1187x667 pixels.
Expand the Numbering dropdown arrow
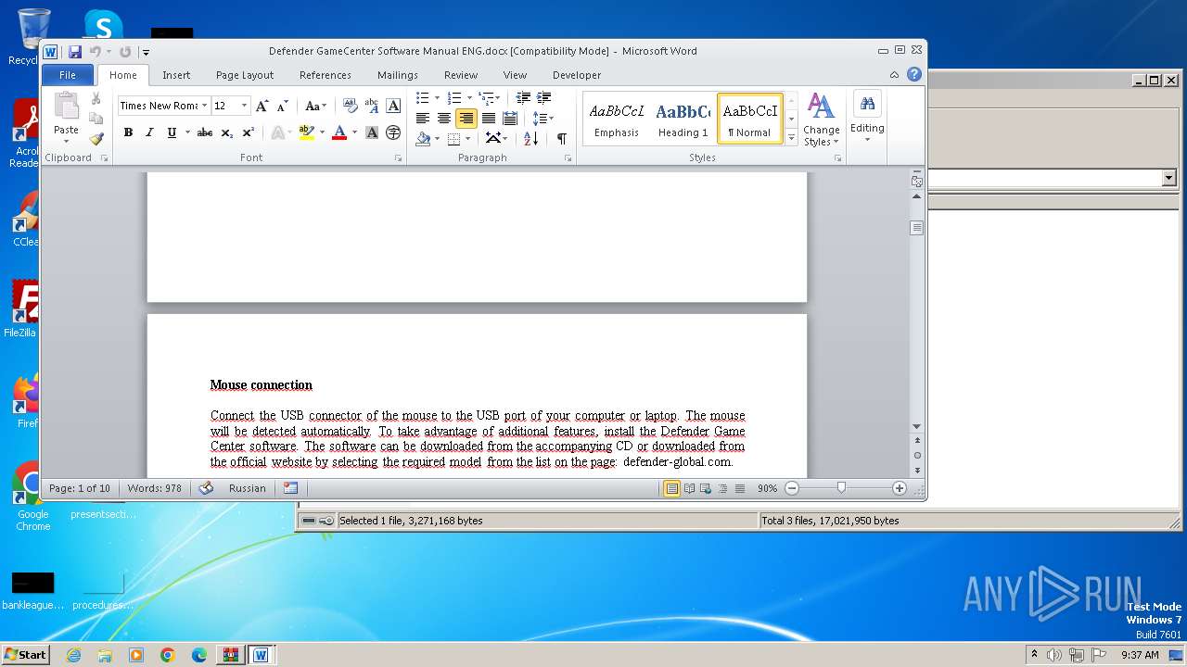pyautogui.click(x=469, y=97)
